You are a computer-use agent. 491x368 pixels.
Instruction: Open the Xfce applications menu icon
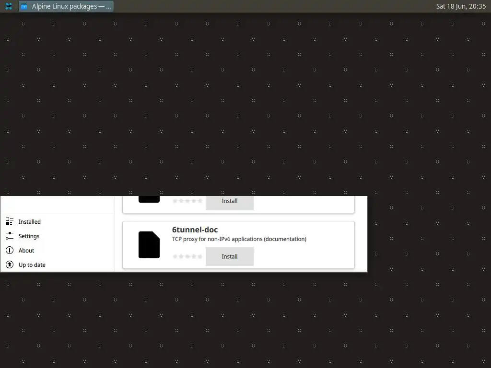tap(9, 6)
